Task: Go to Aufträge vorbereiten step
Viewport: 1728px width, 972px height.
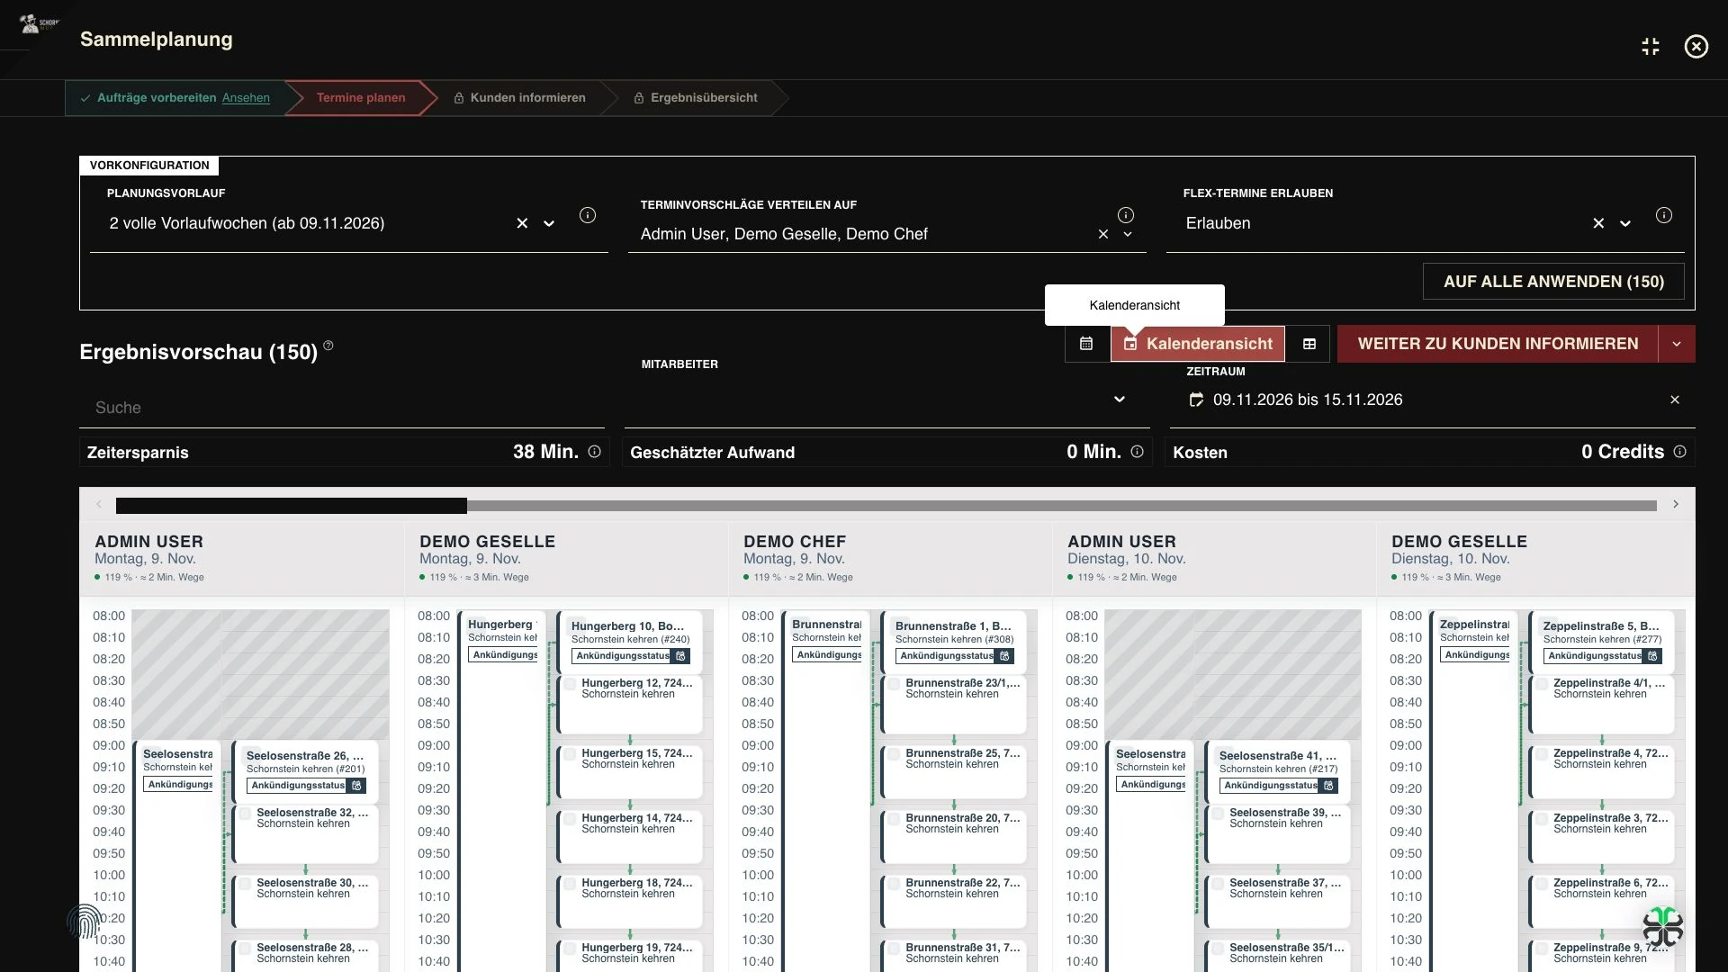Action: [157, 98]
